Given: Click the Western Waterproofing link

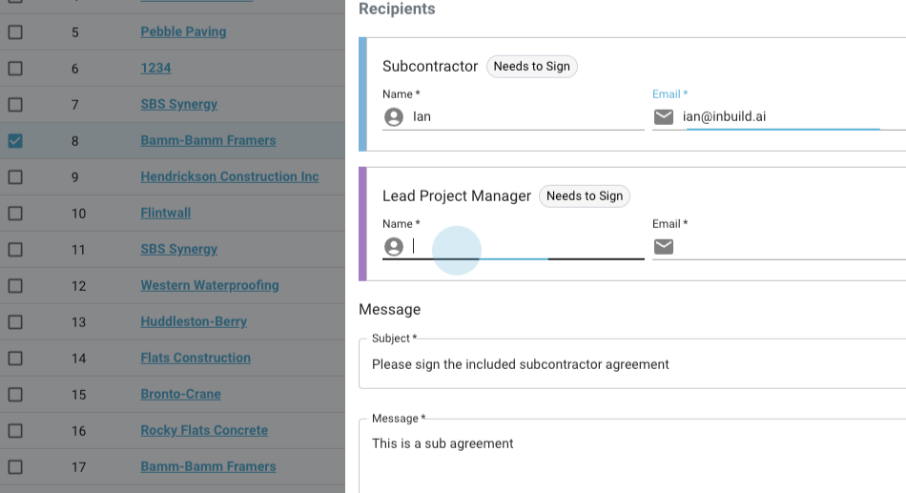Looking at the screenshot, I should click(209, 285).
